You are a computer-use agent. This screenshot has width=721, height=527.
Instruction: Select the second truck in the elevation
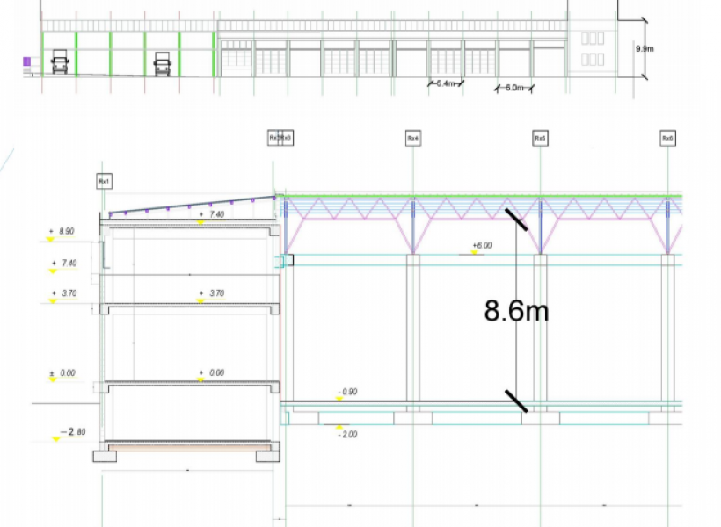pyautogui.click(x=163, y=64)
